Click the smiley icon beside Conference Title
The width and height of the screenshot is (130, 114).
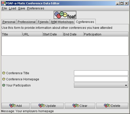[x=4, y=73]
